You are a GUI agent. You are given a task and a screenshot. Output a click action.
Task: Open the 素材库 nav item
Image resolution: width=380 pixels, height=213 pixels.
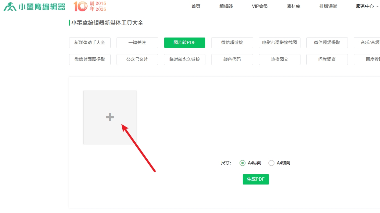coord(293,6)
